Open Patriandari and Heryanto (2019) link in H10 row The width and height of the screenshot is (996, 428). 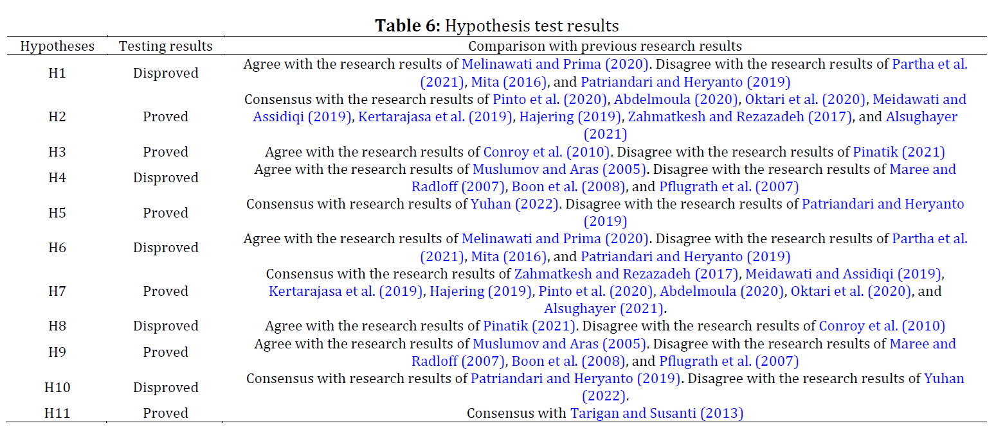(575, 379)
